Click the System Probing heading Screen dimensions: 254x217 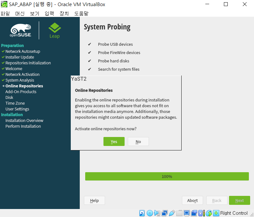[x=107, y=27]
